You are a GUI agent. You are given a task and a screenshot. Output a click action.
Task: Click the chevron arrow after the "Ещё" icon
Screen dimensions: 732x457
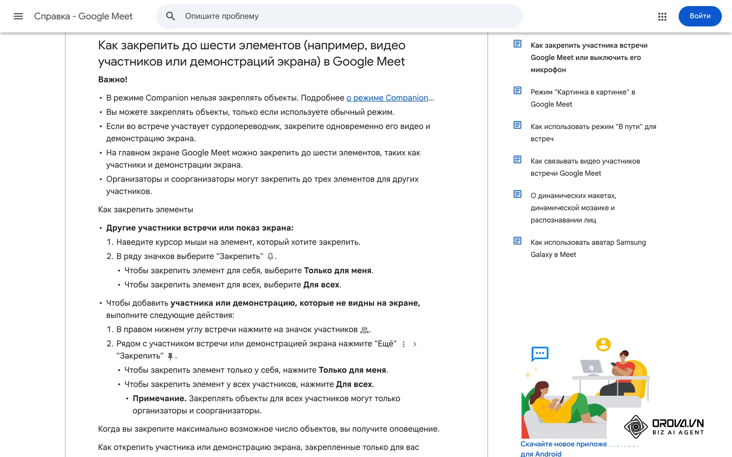coord(415,344)
